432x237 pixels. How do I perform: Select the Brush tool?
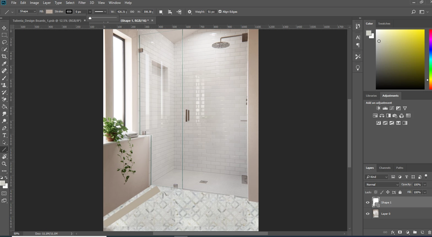click(4, 78)
